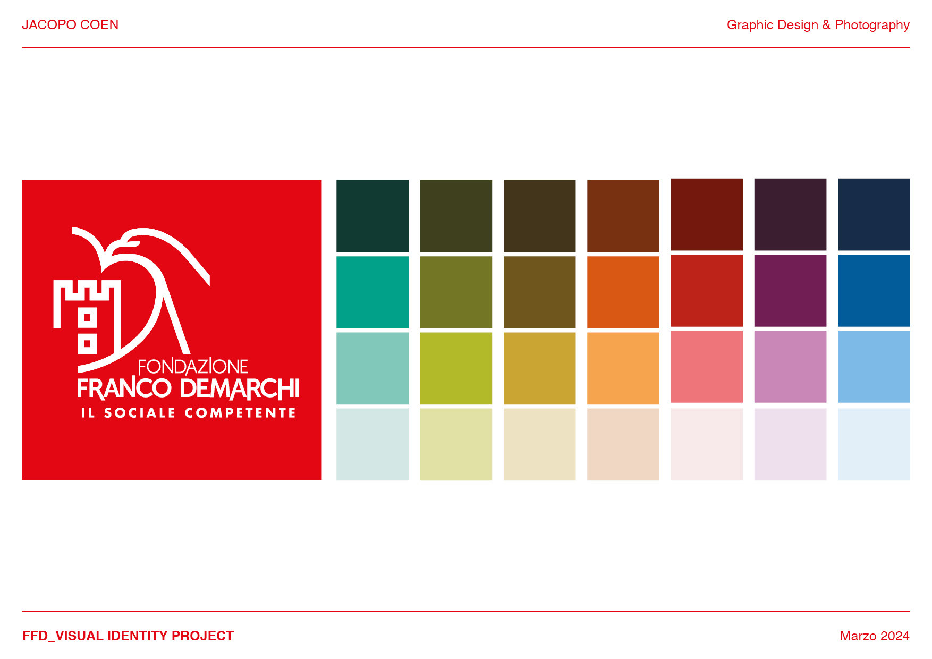Screen dimensions: 932x659
Task: Select the dark teal-green swatch
Action: 372,216
